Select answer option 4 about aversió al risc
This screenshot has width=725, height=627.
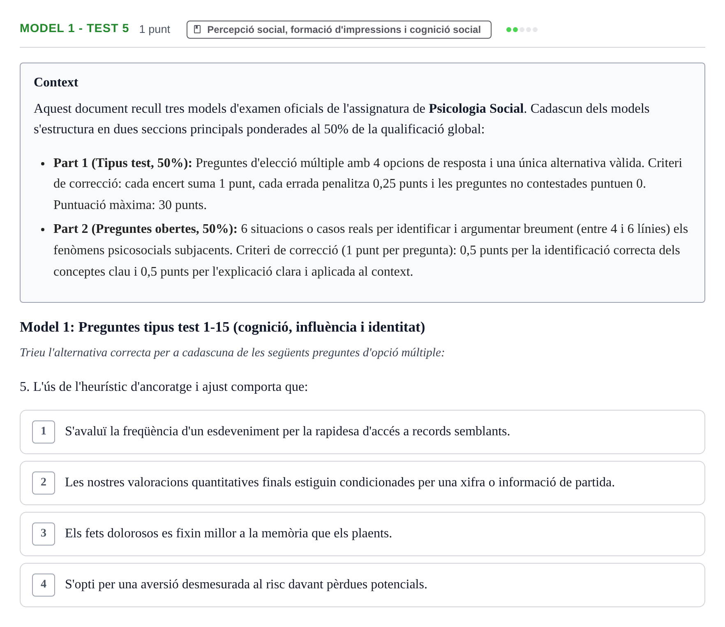coord(362,585)
